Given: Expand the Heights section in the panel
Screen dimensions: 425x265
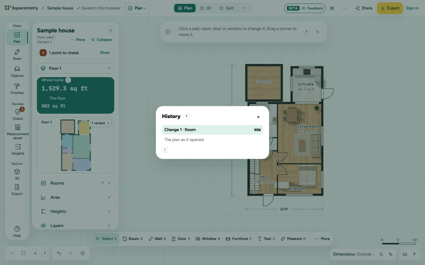Looking at the screenshot, I should [75, 211].
